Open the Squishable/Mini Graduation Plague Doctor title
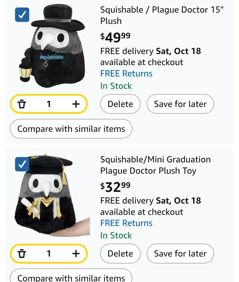 [155, 165]
